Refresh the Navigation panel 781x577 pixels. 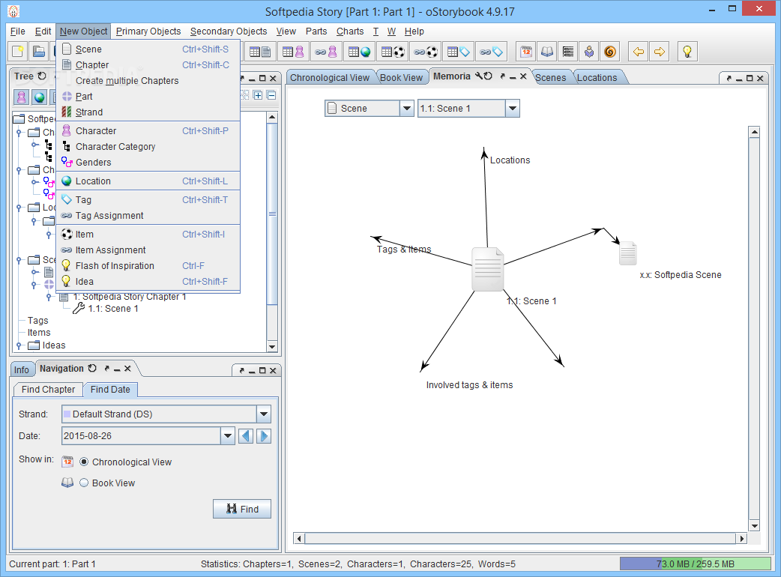pyautogui.click(x=92, y=369)
